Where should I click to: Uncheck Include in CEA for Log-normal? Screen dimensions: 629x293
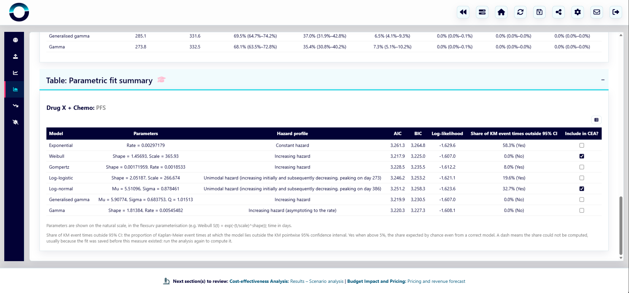point(582,189)
